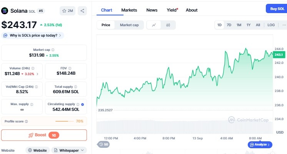Click verified circulating supply checkmark badge
Screen dimensions: 287x154
(x=83, y=104)
